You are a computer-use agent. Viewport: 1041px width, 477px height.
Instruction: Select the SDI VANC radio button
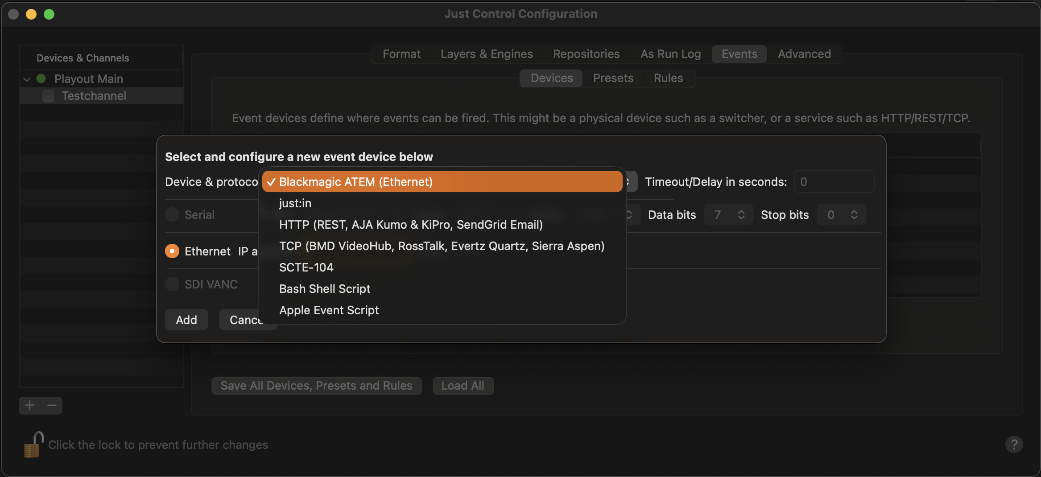click(x=172, y=284)
